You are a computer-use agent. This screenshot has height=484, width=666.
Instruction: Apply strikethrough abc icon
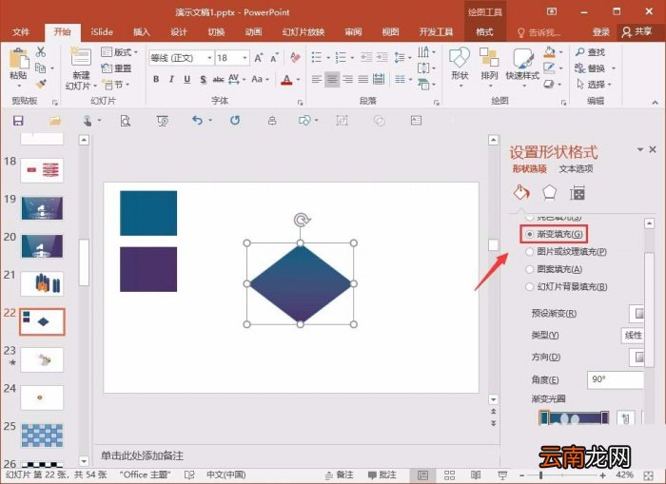tap(218, 79)
